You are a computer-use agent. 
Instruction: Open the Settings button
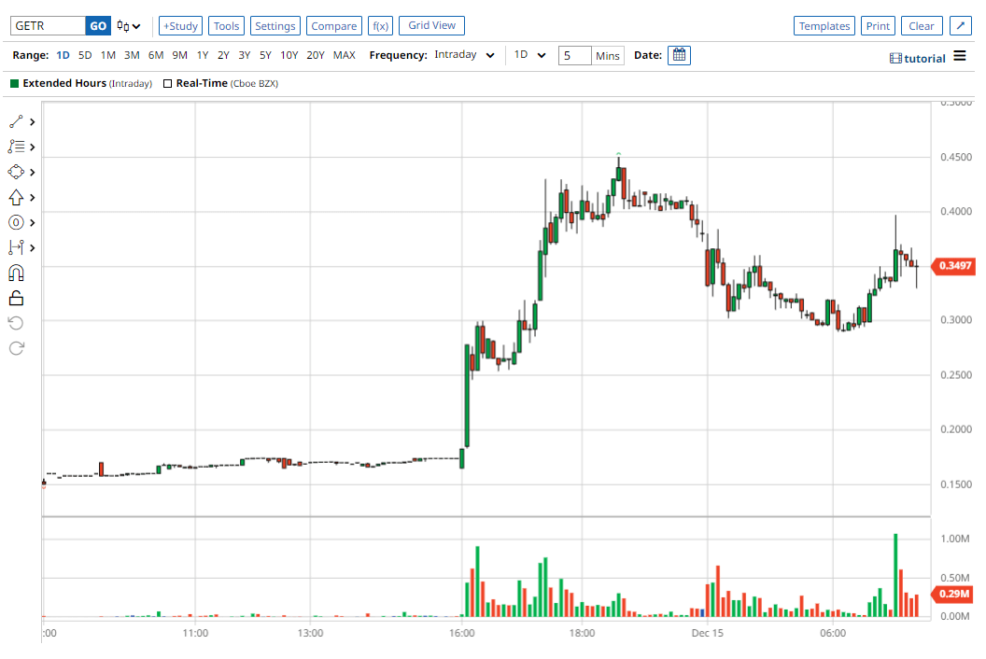275,26
